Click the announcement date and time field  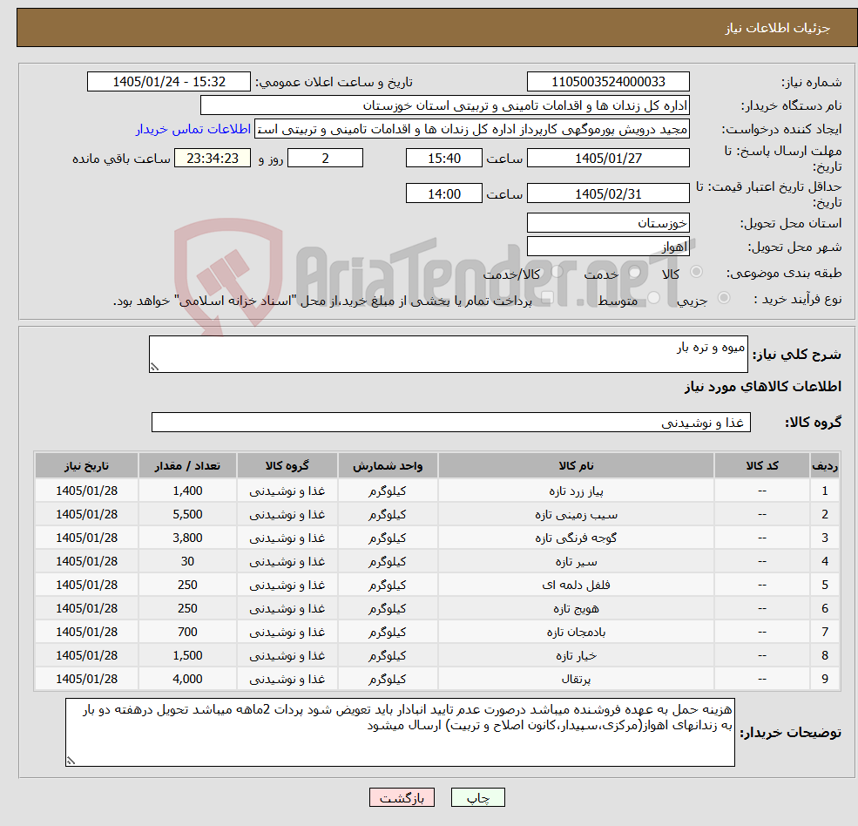(168, 82)
